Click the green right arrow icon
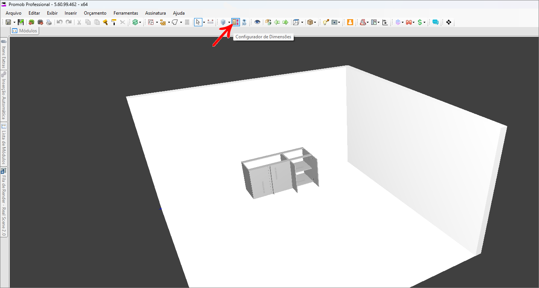This screenshot has height=288, width=539. (x=285, y=23)
